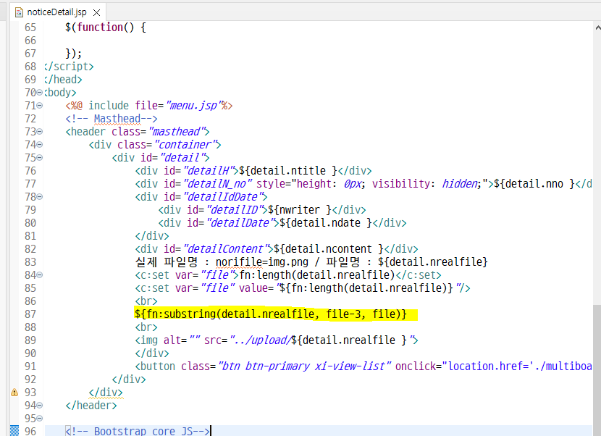Collapse the fold marker on line 94

point(40,406)
